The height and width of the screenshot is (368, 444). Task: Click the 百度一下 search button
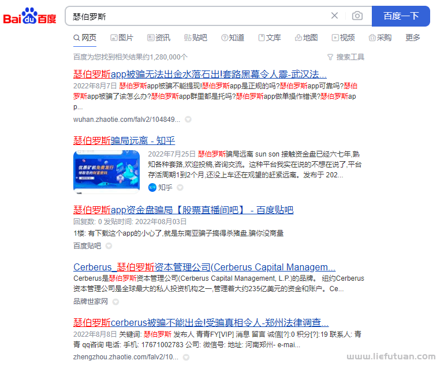(x=401, y=16)
